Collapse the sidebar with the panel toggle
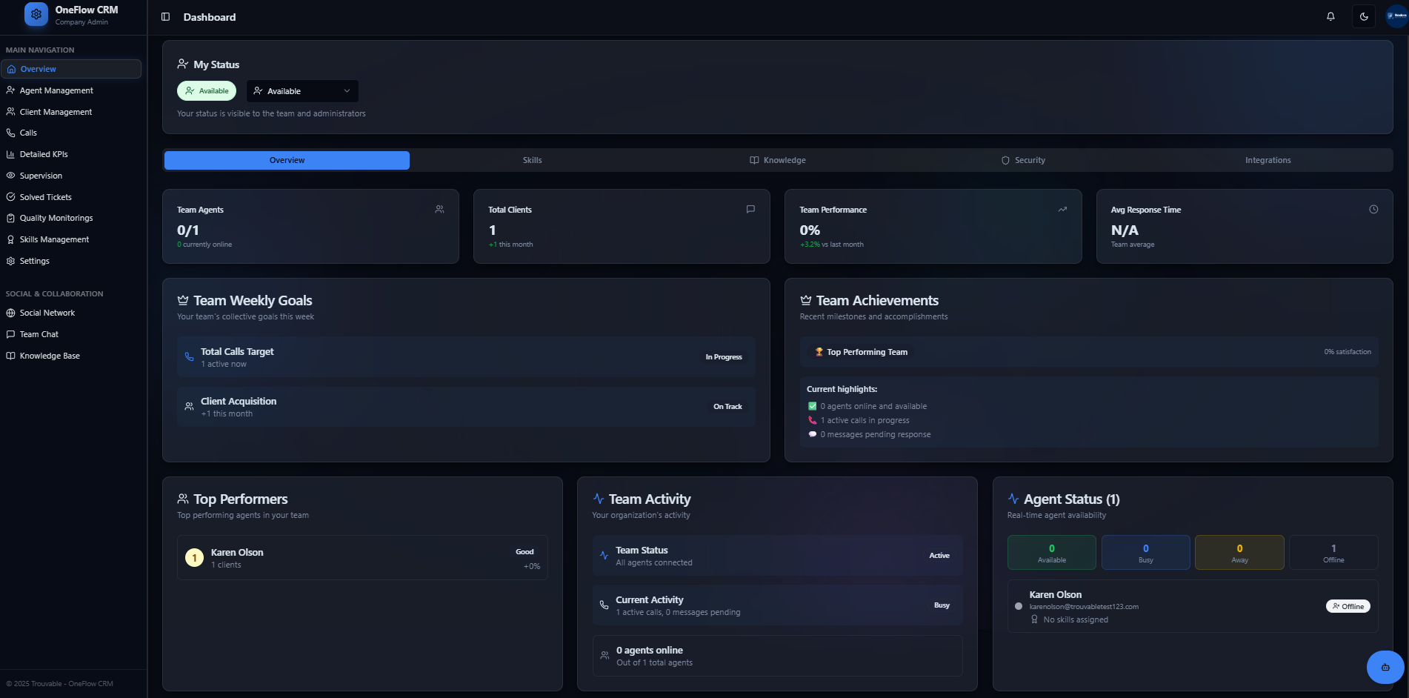Viewport: 1409px width, 698px height. tap(165, 16)
